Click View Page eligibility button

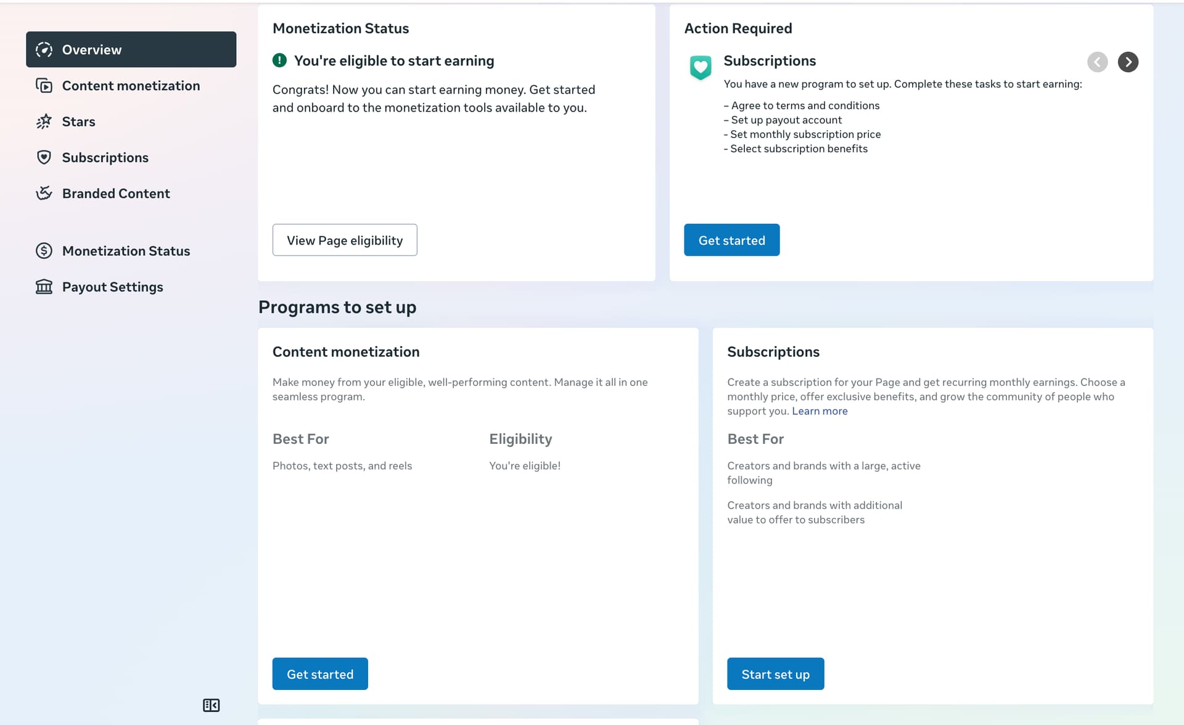click(345, 240)
